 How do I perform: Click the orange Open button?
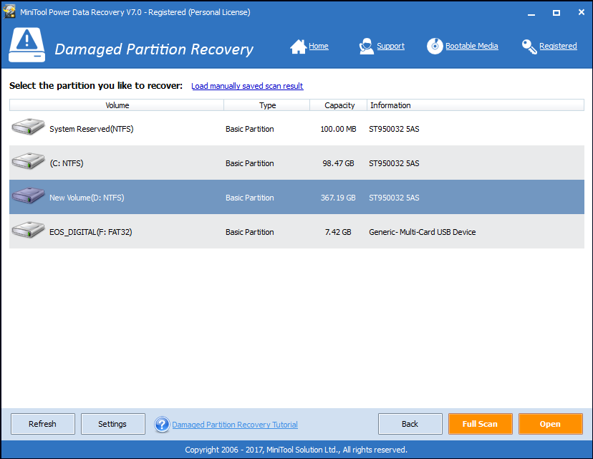point(550,424)
